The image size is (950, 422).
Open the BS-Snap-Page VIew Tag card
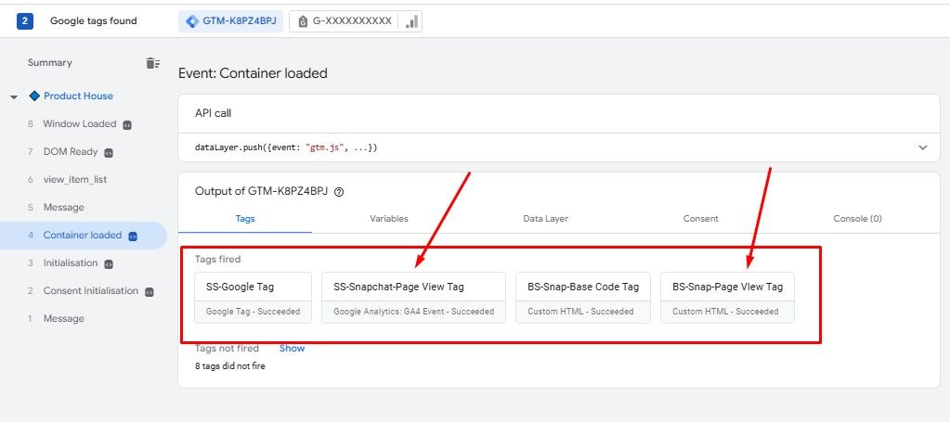[727, 298]
